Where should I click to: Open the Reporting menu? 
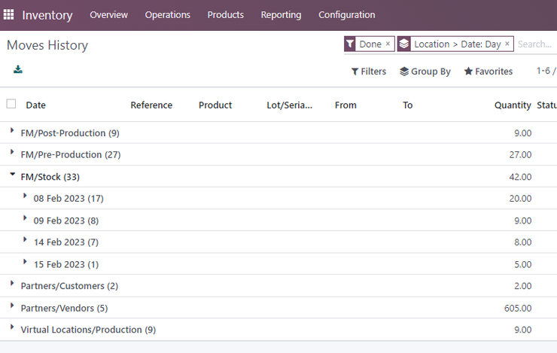(x=281, y=15)
